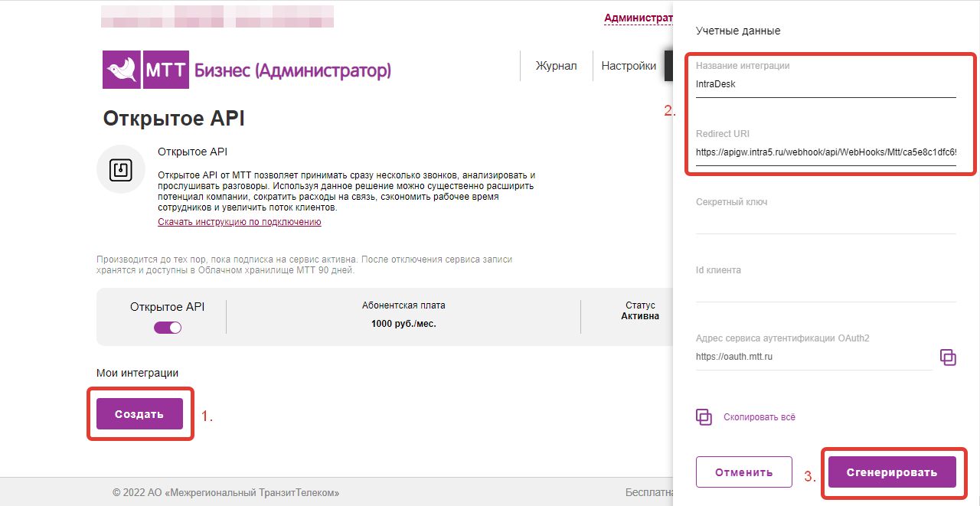Click the Open API service icon
The image size is (980, 506).
tap(121, 169)
